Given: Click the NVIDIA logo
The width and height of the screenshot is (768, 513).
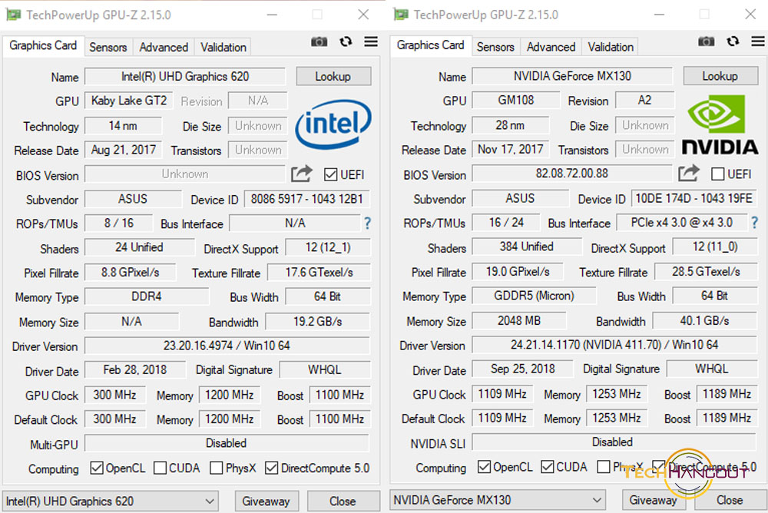Looking at the screenshot, I should point(720,125).
